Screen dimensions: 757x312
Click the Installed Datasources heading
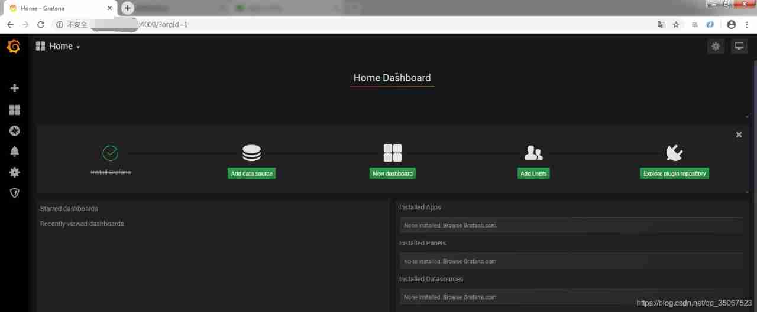tap(431, 279)
